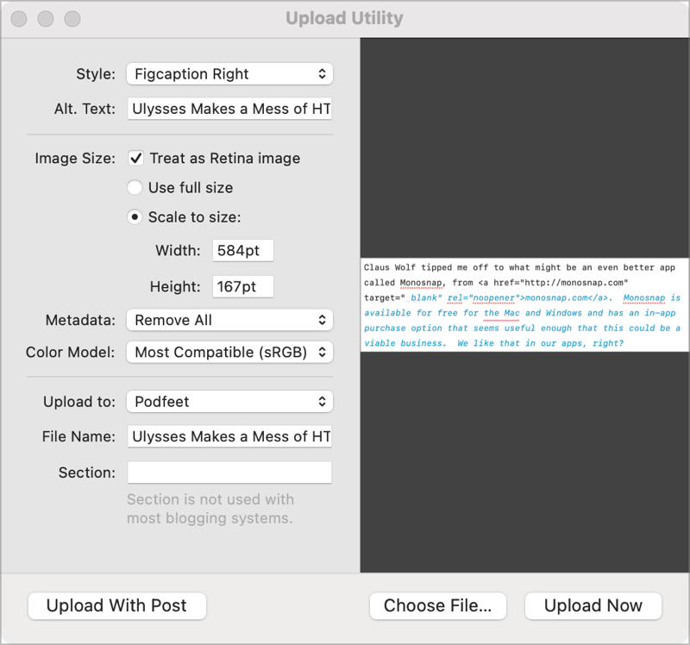Click the image preview thumbnail of text

tap(524, 305)
